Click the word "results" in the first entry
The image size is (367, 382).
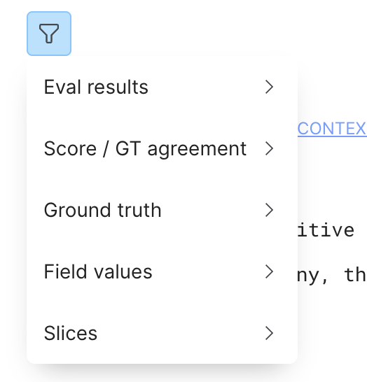point(118,87)
